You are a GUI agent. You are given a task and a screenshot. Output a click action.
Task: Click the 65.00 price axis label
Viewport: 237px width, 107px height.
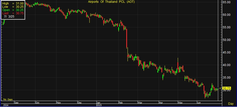[x=227, y=2]
